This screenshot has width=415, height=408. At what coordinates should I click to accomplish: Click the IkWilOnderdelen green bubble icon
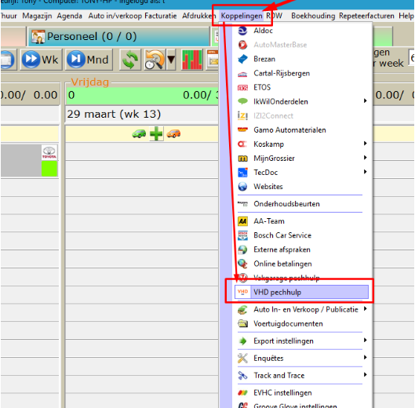point(242,101)
